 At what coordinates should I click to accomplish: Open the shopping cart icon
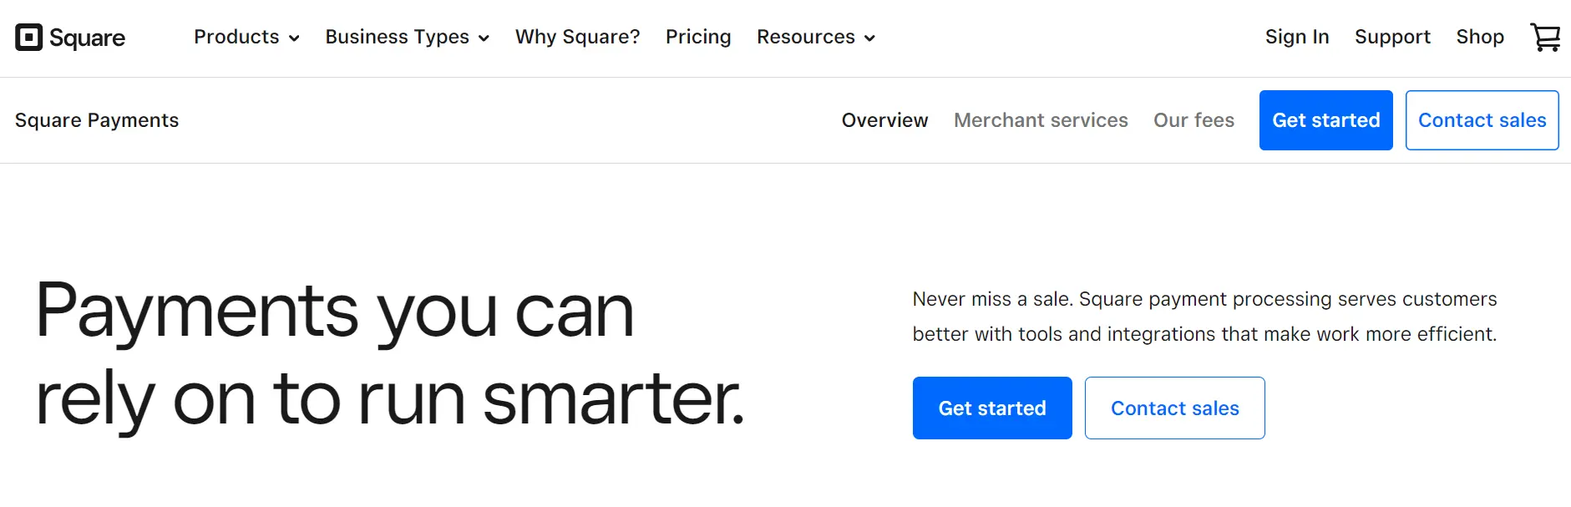pos(1545,38)
